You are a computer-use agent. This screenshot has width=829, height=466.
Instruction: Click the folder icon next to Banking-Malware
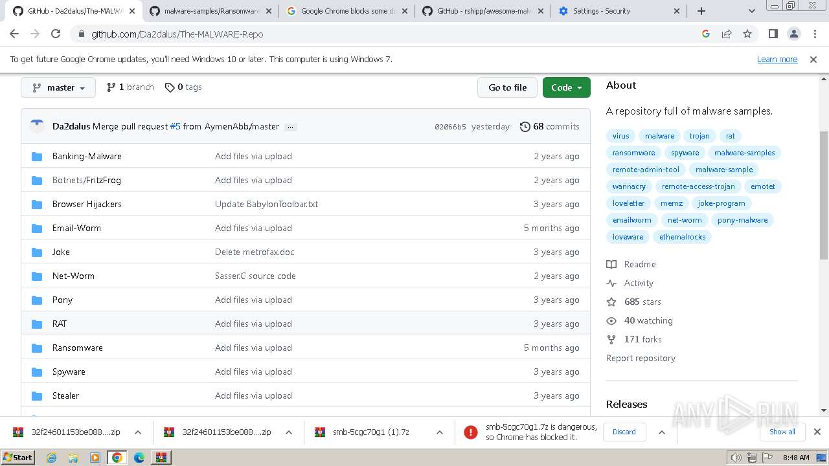(37, 156)
